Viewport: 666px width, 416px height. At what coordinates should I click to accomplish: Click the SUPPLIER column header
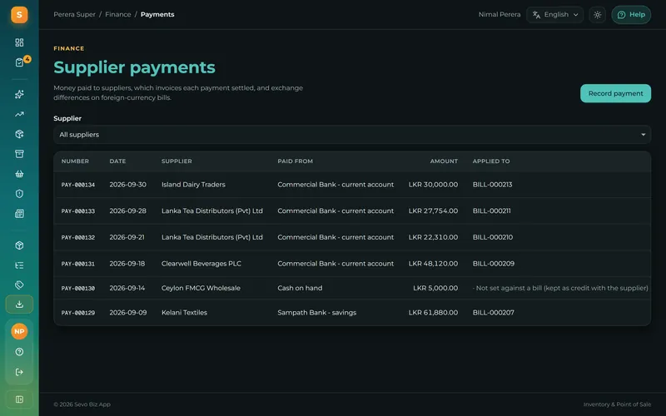(176, 161)
